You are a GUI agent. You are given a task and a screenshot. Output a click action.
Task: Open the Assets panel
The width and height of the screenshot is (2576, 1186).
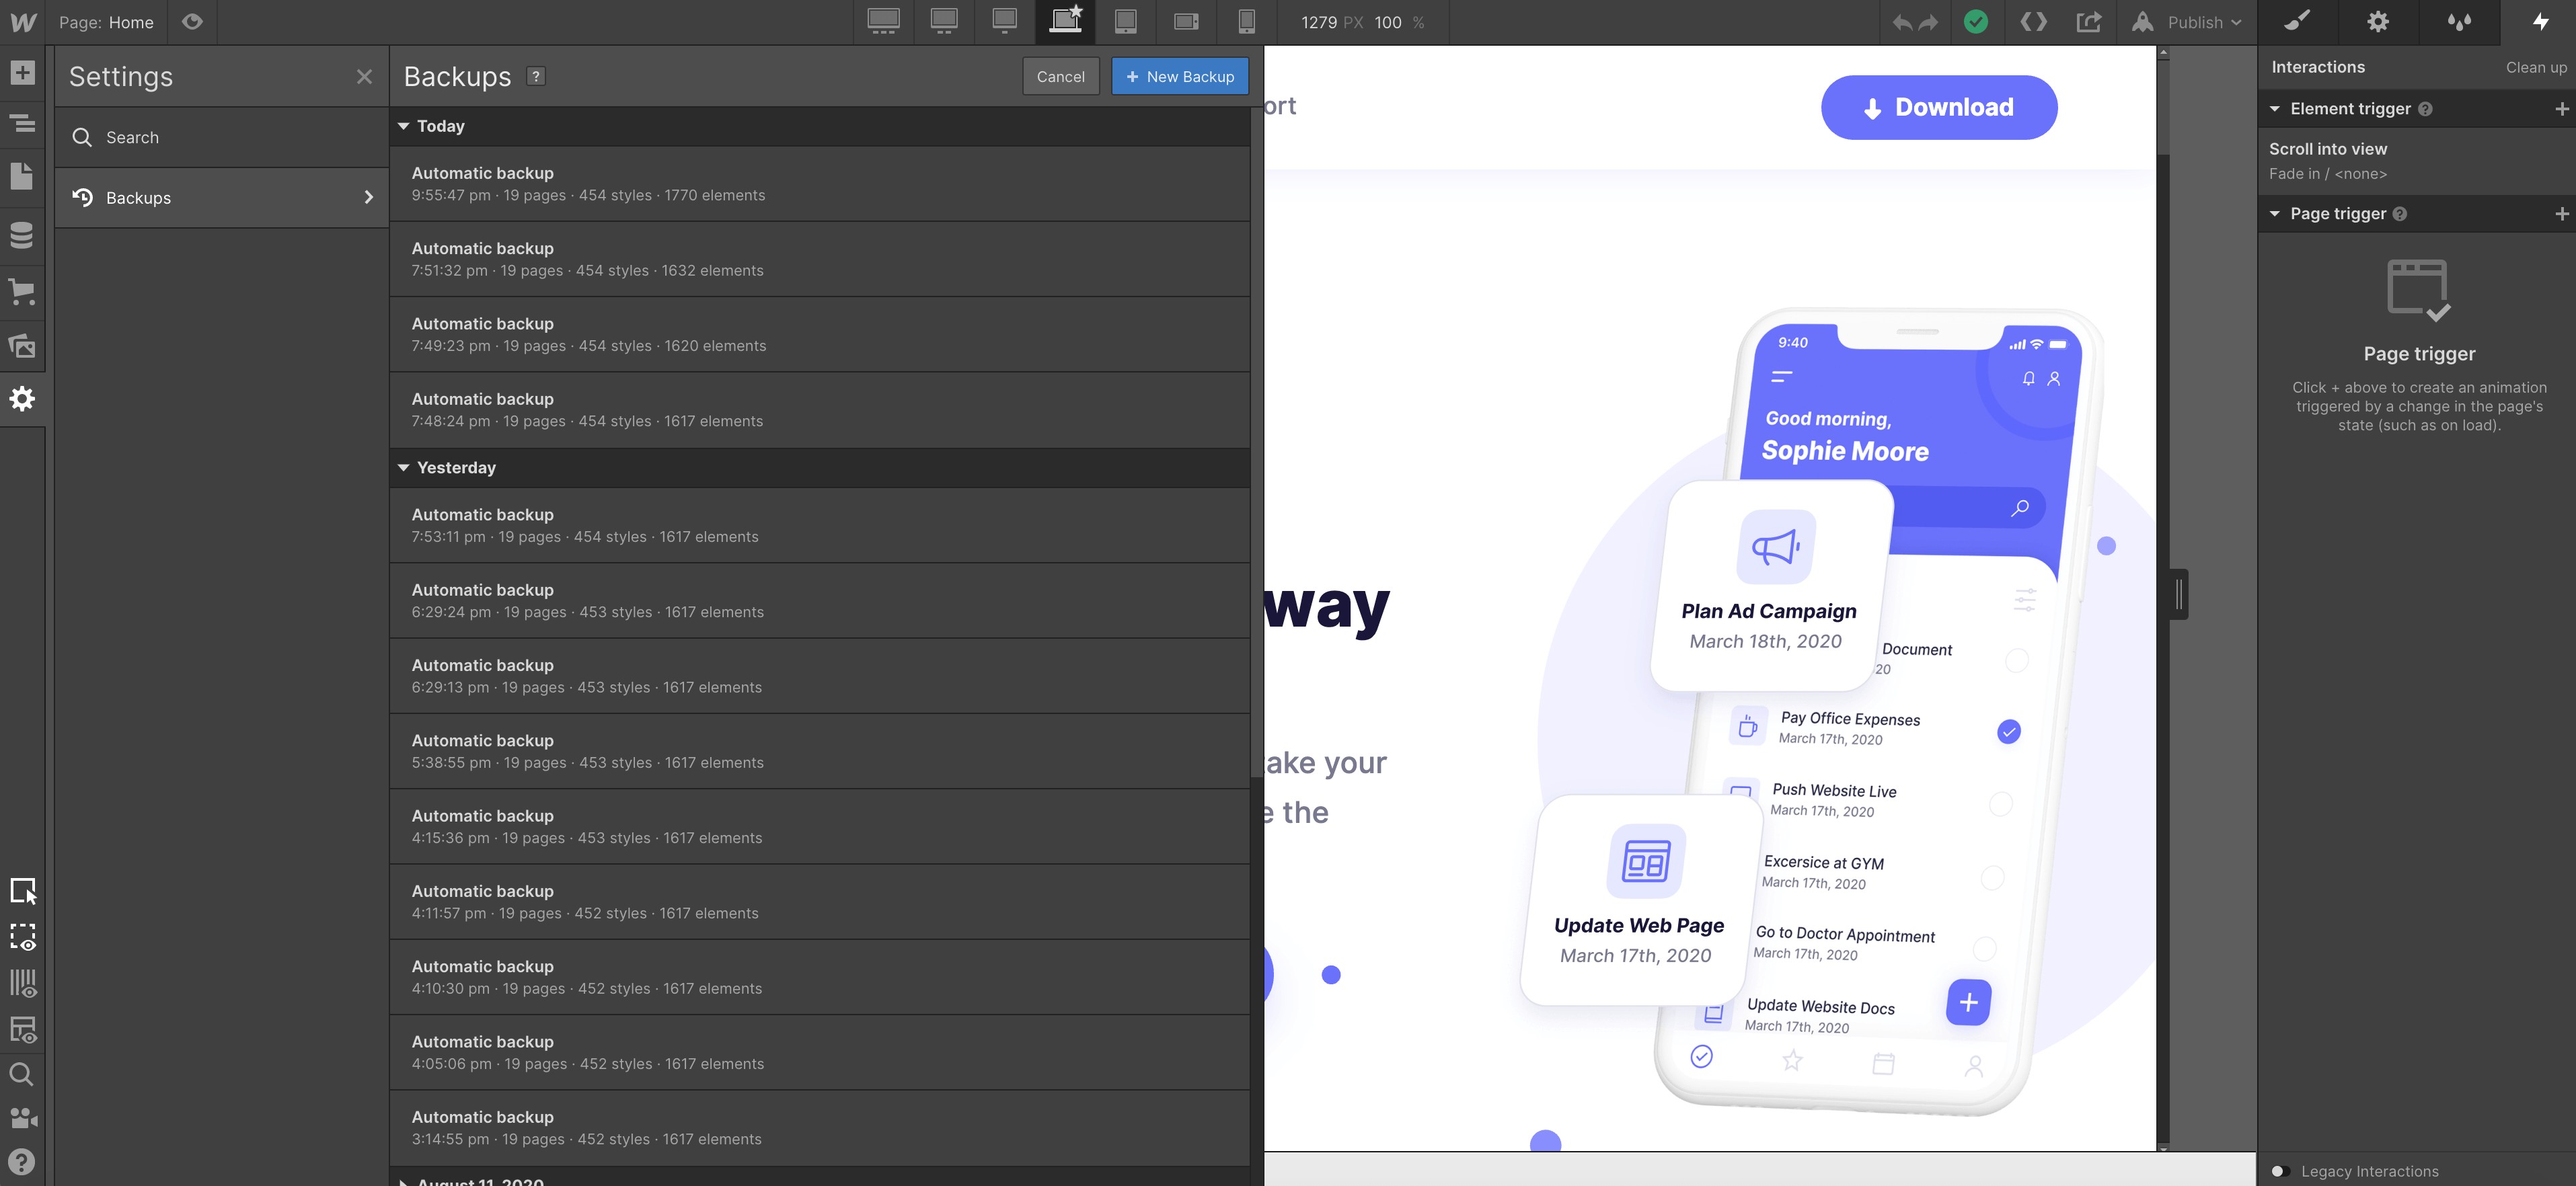tap(22, 345)
